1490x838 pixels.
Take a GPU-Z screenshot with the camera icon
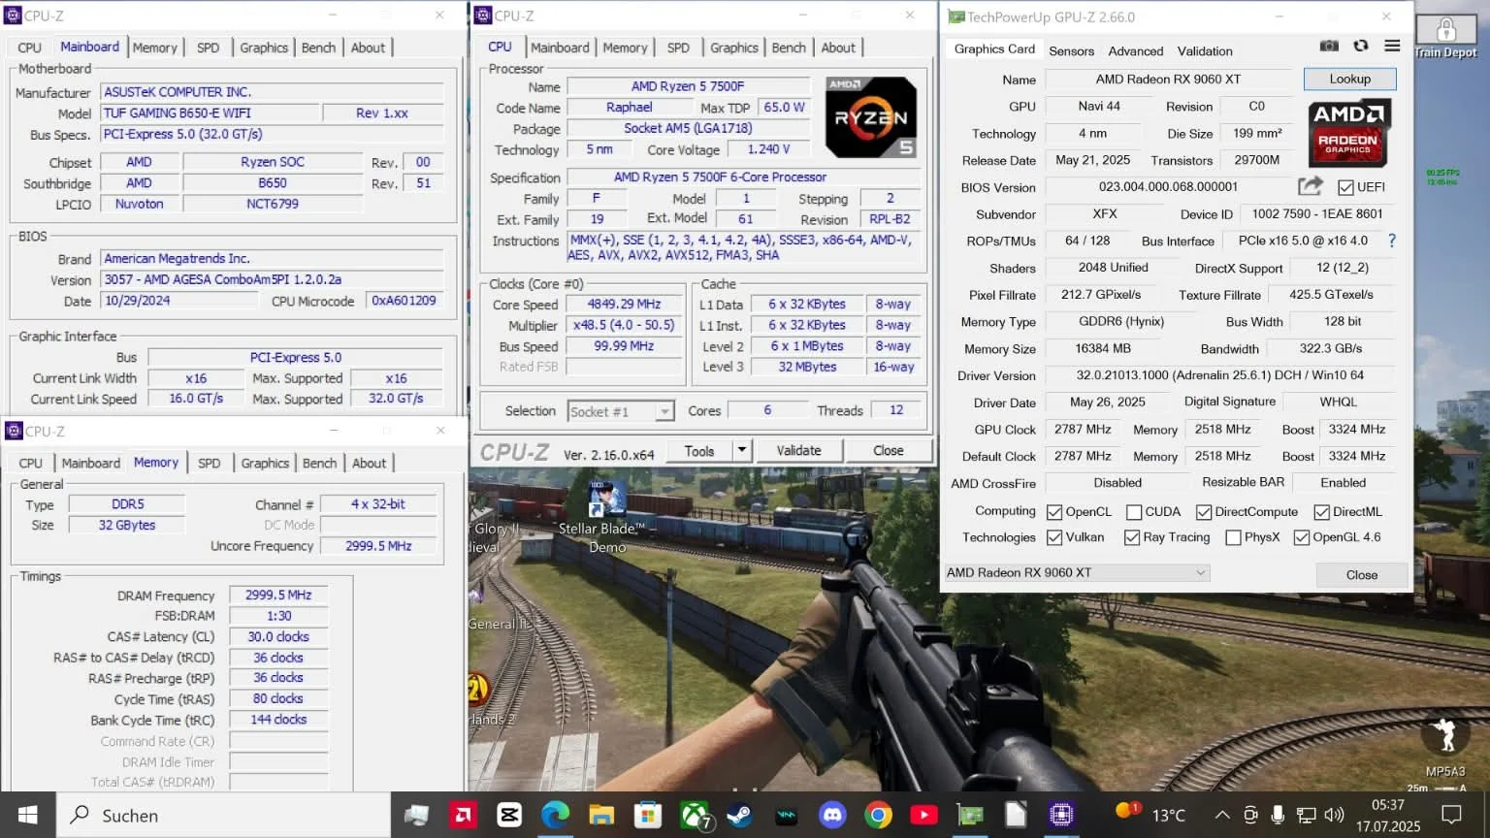[x=1329, y=46]
